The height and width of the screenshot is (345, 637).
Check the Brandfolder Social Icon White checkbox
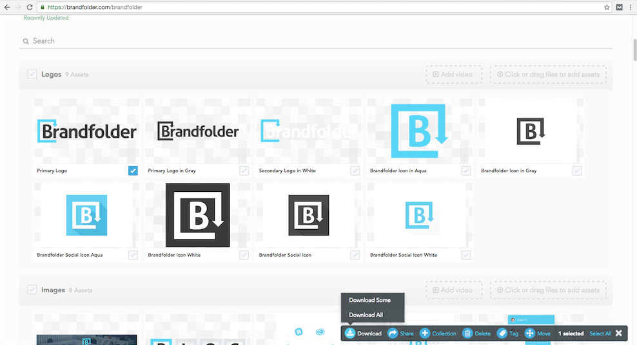[466, 255]
